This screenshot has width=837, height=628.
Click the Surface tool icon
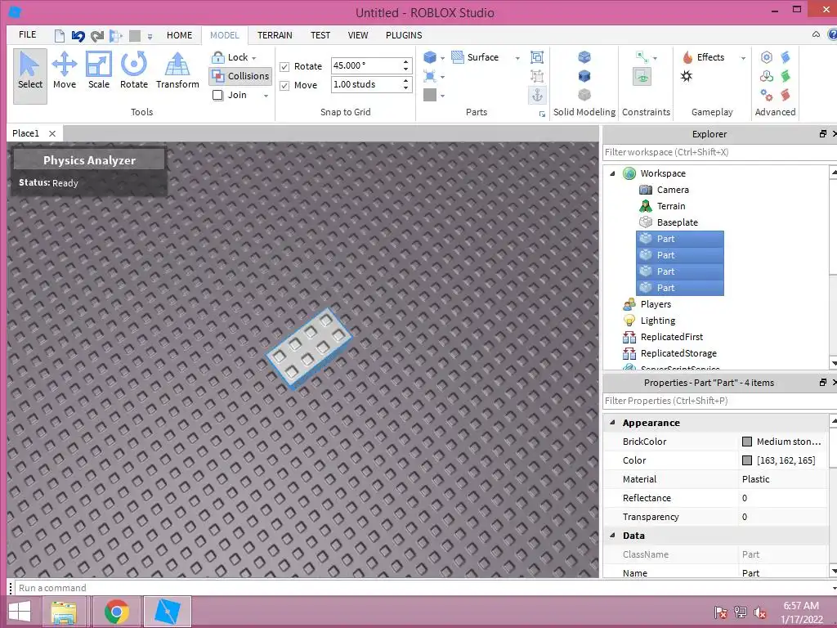(x=458, y=57)
